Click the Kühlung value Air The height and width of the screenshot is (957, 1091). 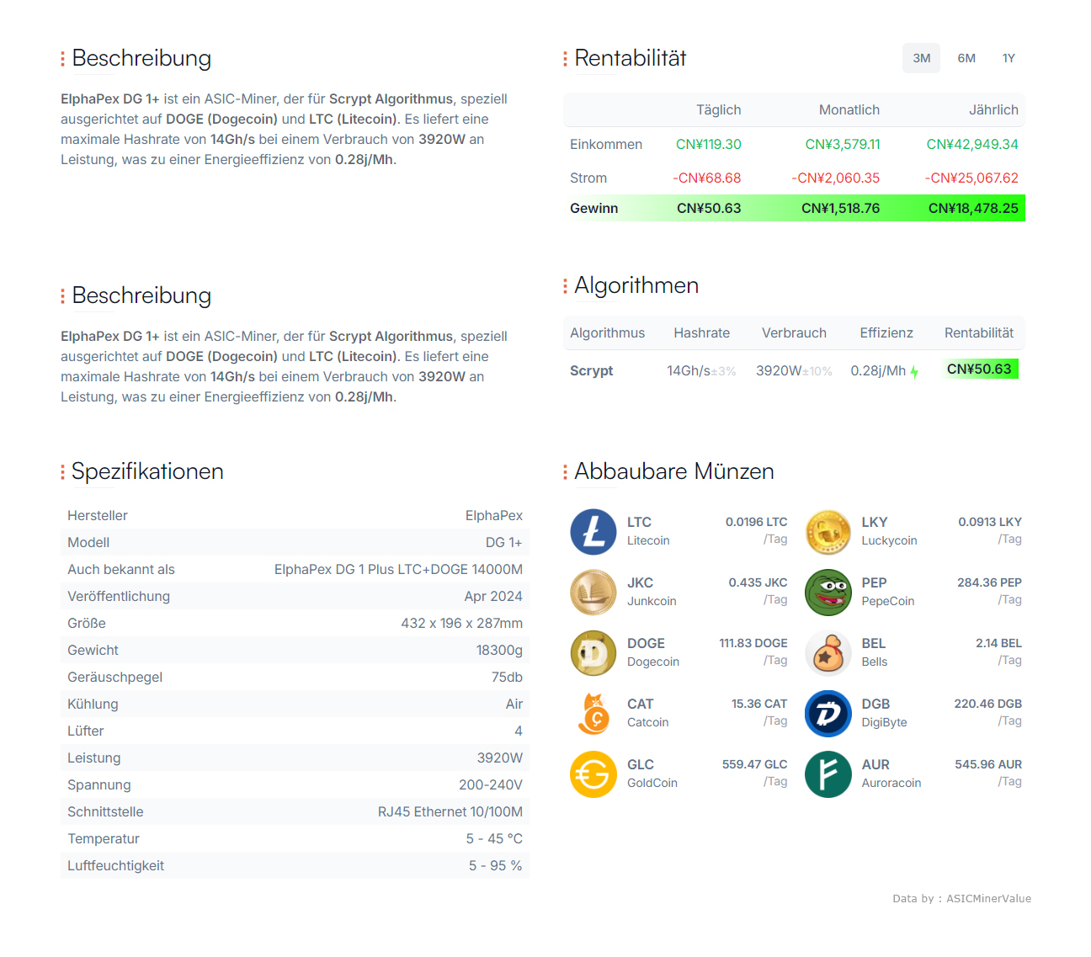tap(514, 704)
